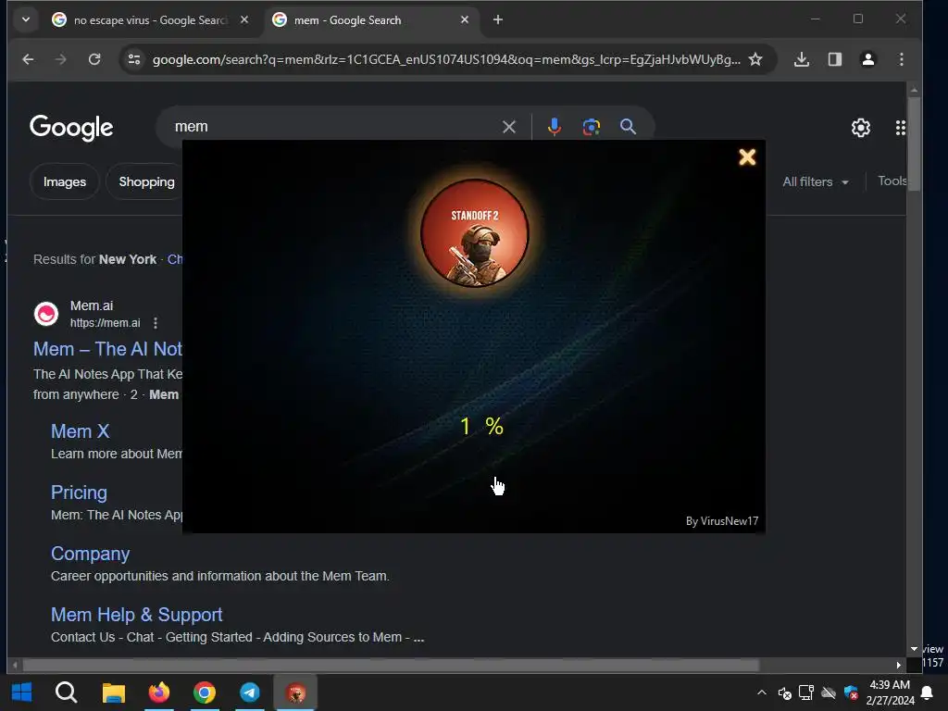Viewport: 948px width, 711px height.
Task: Click the By VirusNew17 credit text
Action: click(x=722, y=521)
